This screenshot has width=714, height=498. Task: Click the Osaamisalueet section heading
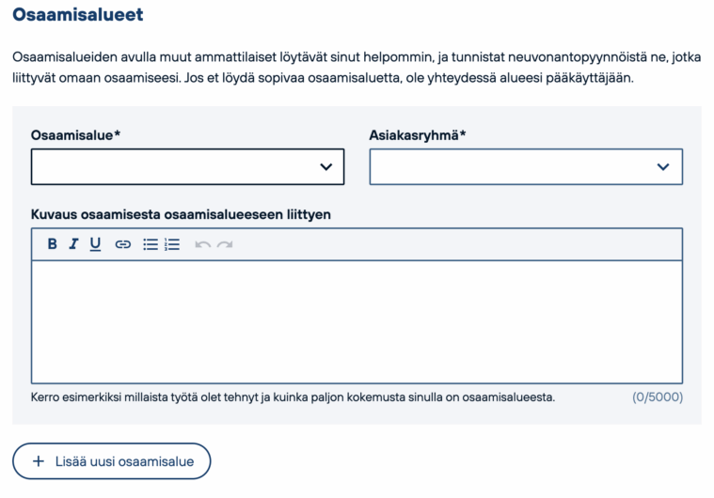pyautogui.click(x=78, y=14)
